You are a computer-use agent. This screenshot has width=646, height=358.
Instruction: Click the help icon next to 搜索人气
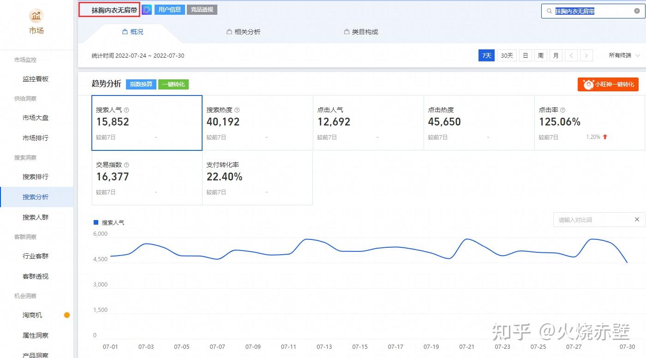click(126, 110)
